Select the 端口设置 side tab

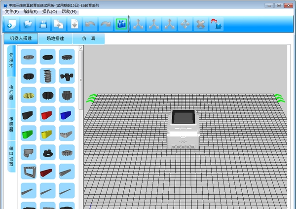(x=11, y=156)
